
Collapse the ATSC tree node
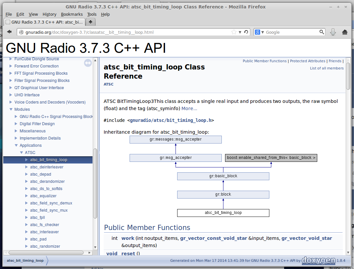[x=22, y=153]
